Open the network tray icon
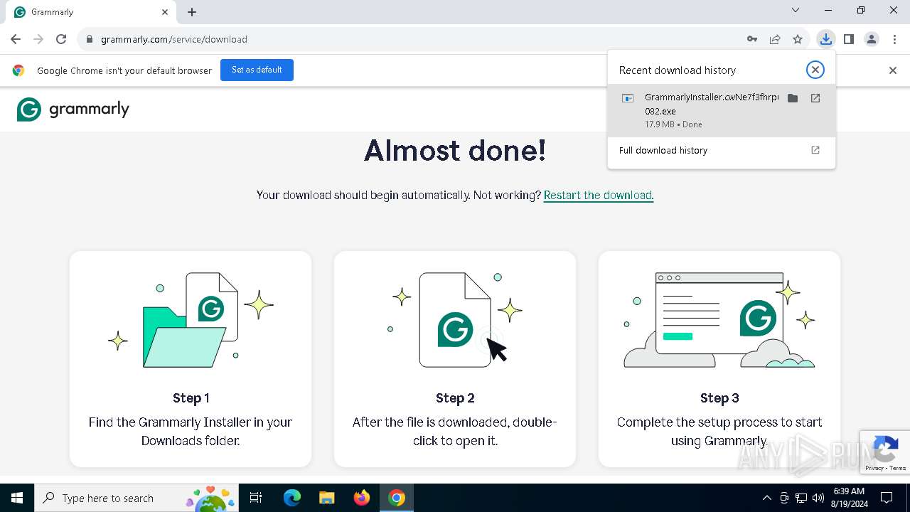The width and height of the screenshot is (910, 512). (x=801, y=498)
